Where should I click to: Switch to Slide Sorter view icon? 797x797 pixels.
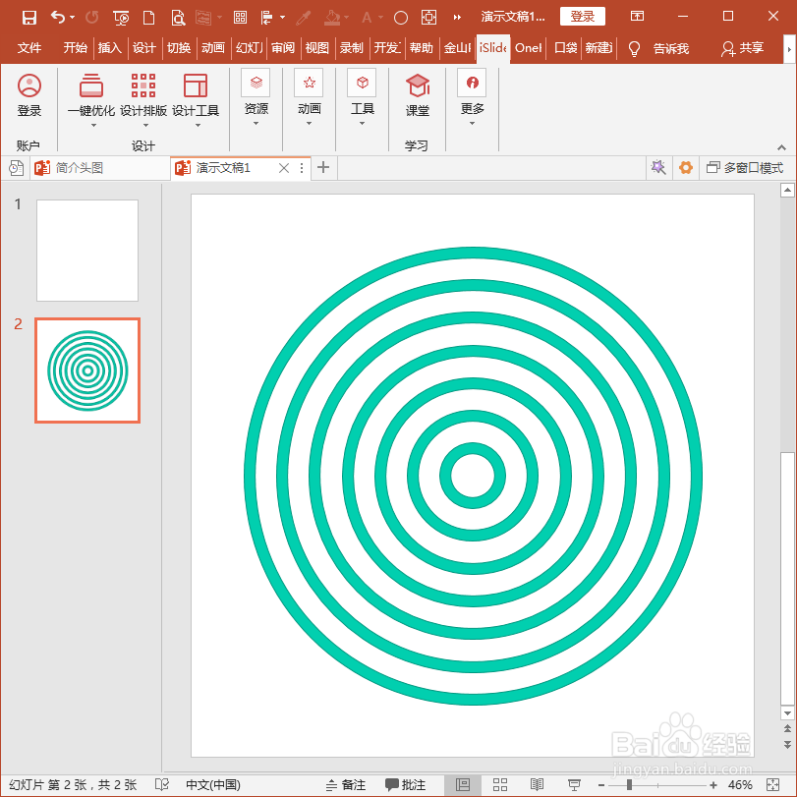500,785
